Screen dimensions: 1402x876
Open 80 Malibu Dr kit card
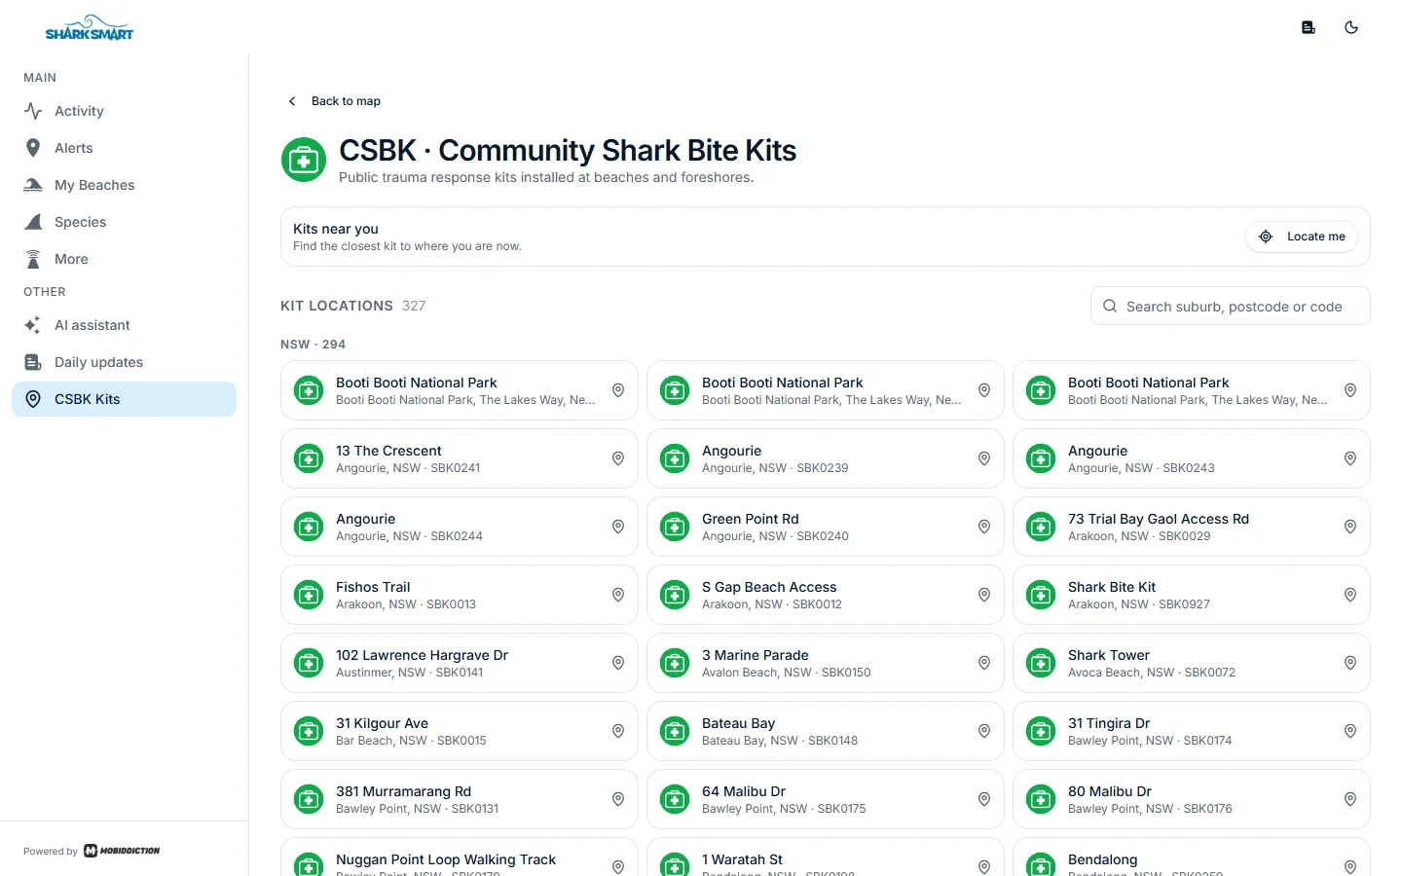click(x=1192, y=799)
